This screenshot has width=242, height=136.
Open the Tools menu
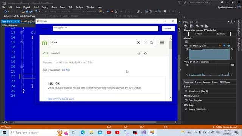click(x=62, y=7)
